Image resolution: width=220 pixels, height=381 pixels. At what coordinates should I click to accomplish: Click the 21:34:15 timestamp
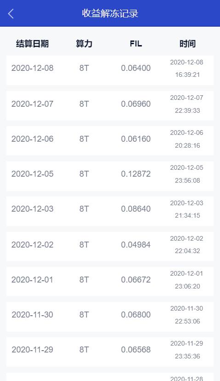pos(187,215)
